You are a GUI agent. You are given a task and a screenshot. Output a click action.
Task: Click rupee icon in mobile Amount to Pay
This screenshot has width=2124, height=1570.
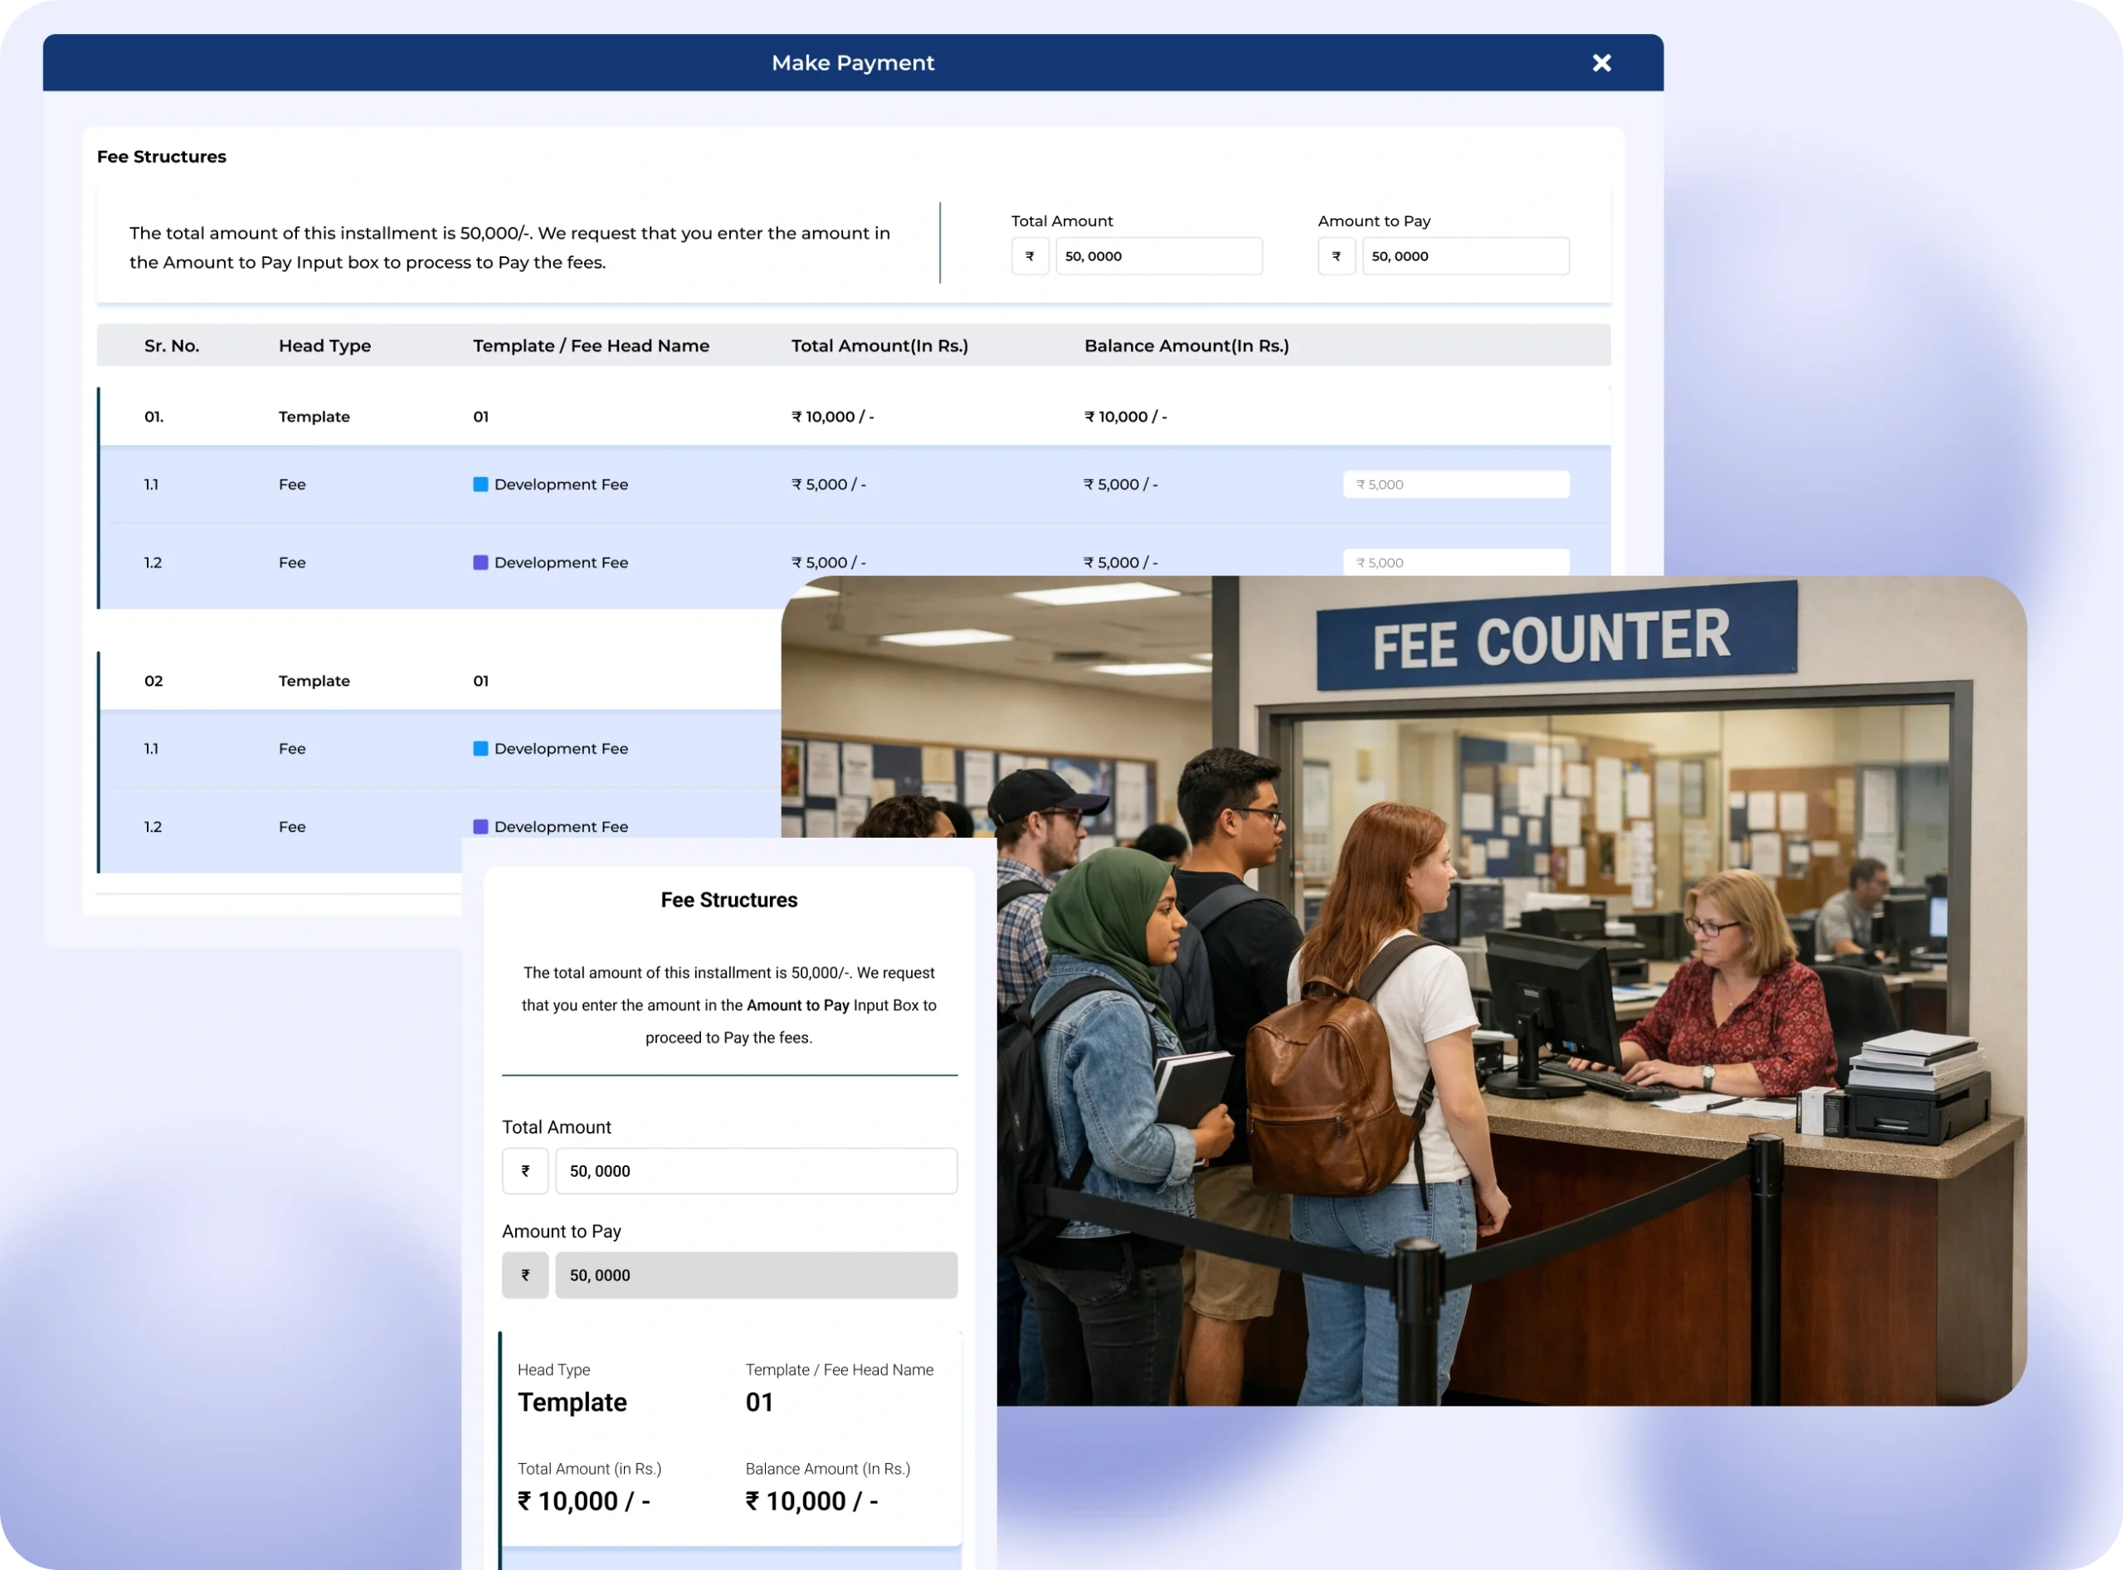click(x=525, y=1276)
